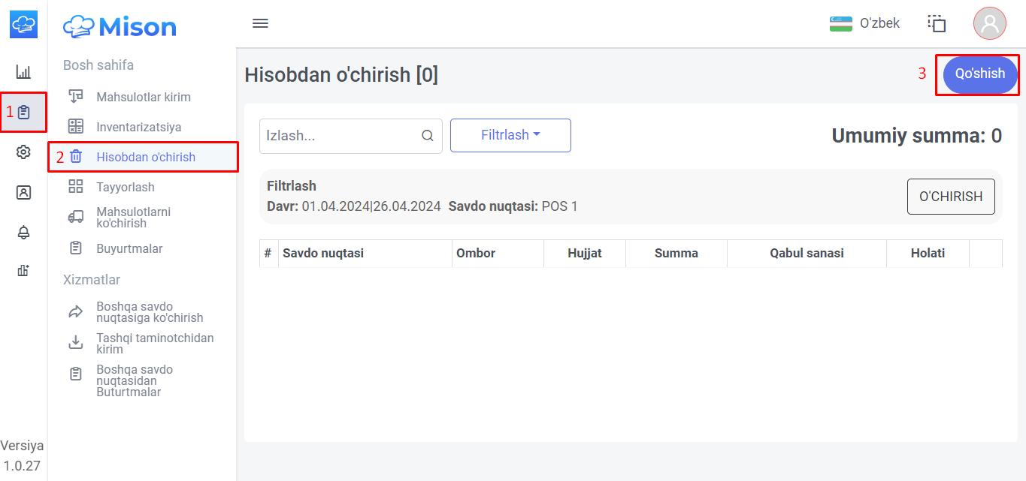Open the statistics chart icon in the rail
1026x481 pixels.
[23, 72]
